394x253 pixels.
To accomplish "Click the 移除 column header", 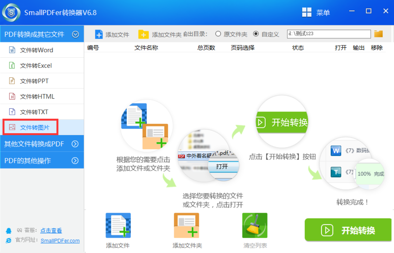I will pyautogui.click(x=377, y=48).
